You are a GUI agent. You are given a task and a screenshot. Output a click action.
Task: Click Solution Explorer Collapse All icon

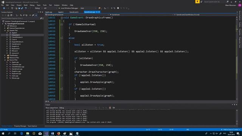coord(23,15)
